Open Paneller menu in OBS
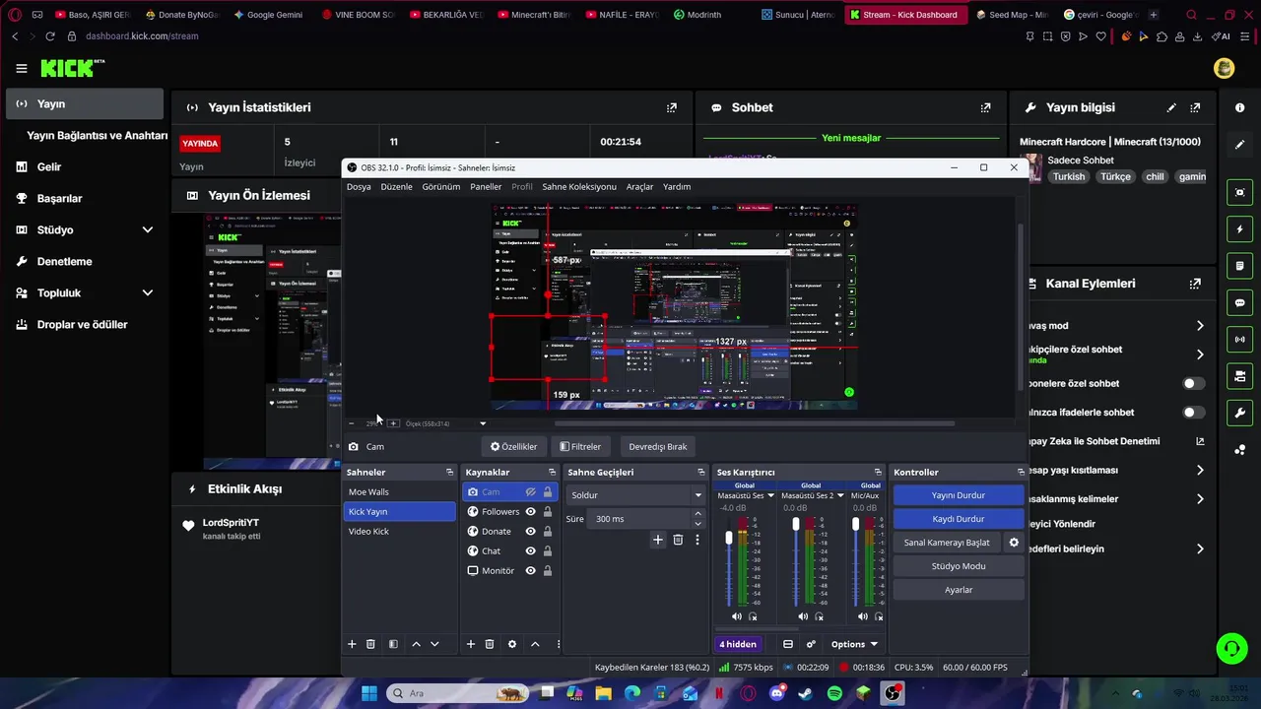 coord(486,186)
